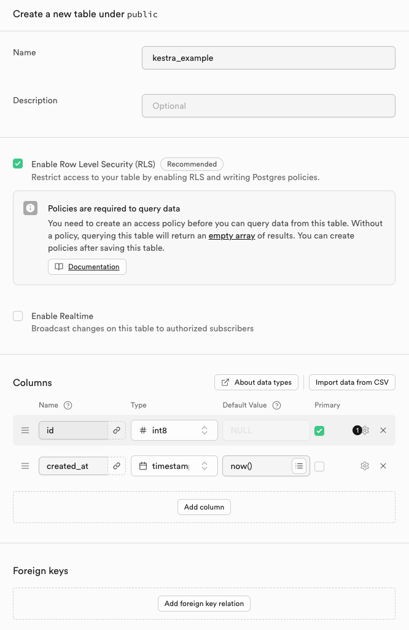Open settings gear for id column
This screenshot has height=630, width=409.
pyautogui.click(x=365, y=431)
